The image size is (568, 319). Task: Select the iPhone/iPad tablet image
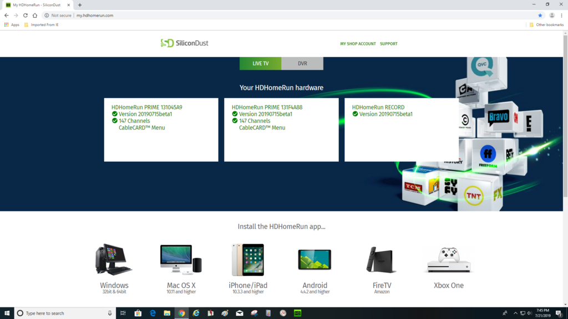248,260
